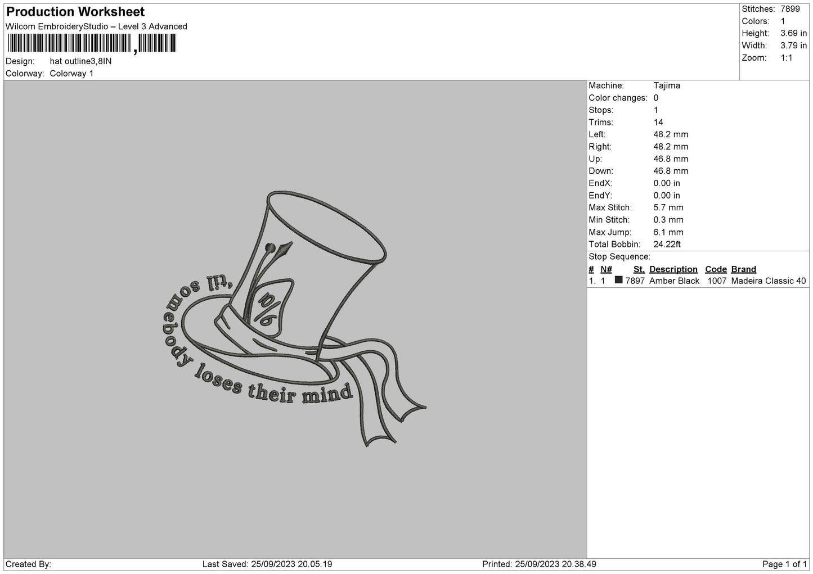Select the Machine value Tajima

pyautogui.click(x=667, y=85)
